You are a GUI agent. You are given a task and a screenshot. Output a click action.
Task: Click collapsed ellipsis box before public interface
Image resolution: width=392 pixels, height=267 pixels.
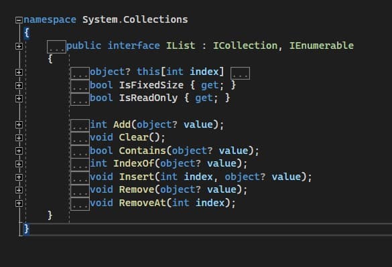click(57, 47)
